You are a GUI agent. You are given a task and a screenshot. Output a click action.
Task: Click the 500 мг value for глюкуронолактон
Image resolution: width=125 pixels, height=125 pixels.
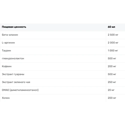(x=112, y=58)
